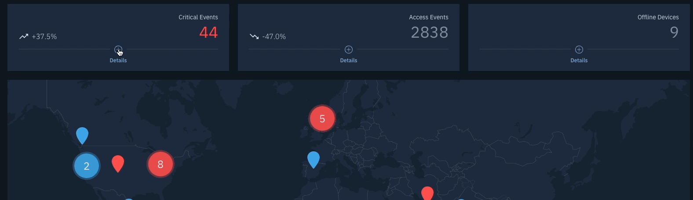Click the downward trend icon beside -47.0%
693x200 pixels.
point(254,36)
